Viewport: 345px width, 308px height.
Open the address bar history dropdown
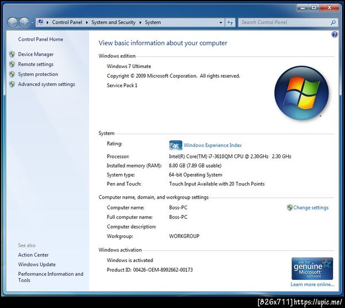click(x=220, y=22)
